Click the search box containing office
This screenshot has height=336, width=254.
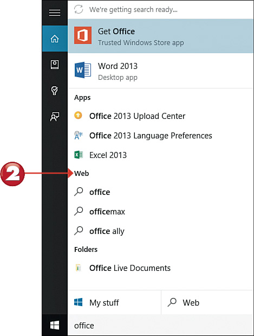coord(160,325)
